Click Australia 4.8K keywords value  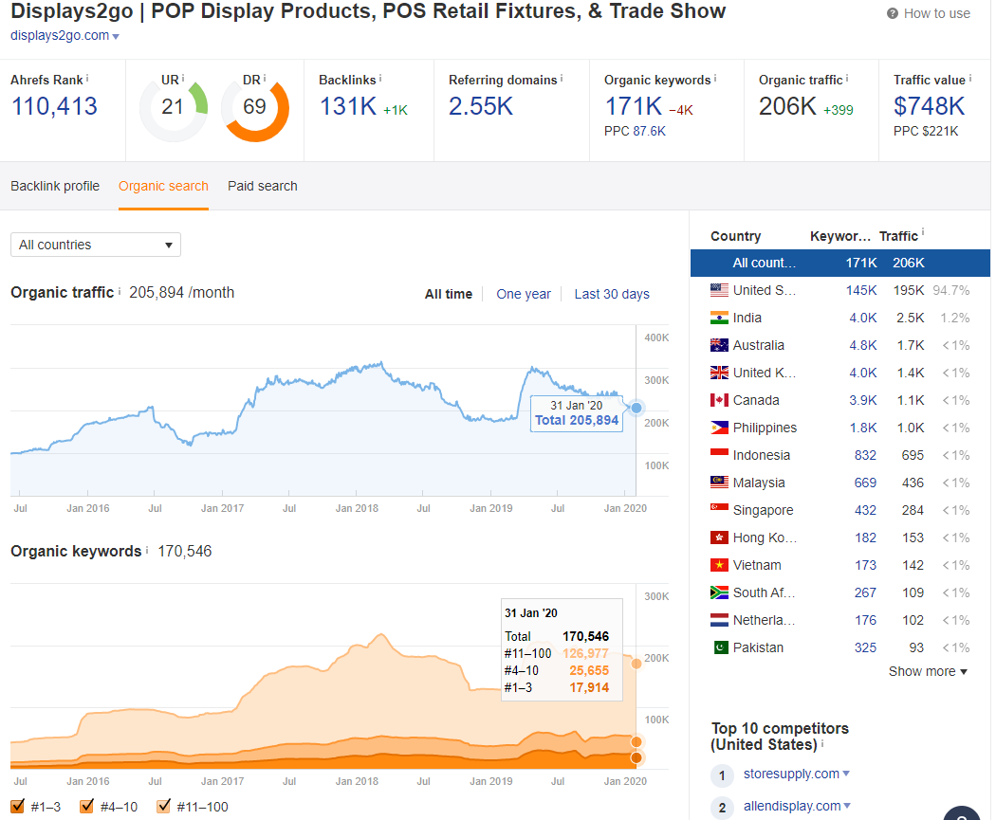[862, 345]
